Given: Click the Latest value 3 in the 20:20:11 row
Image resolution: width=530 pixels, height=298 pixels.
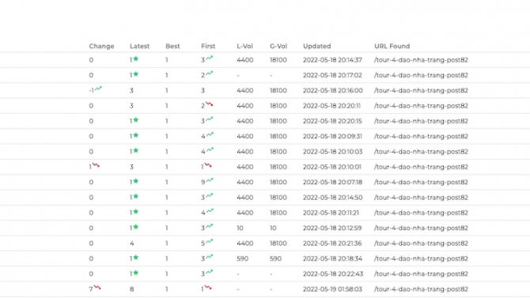Looking at the screenshot, I should (132, 106).
